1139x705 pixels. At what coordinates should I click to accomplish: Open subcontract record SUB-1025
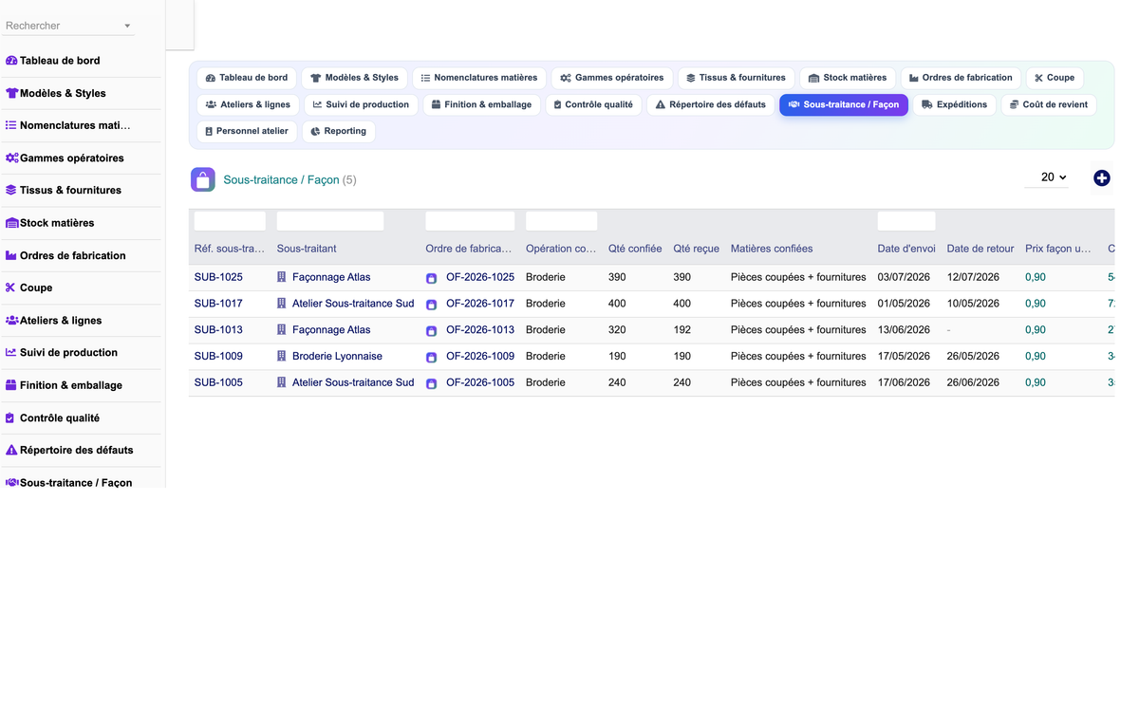click(218, 277)
